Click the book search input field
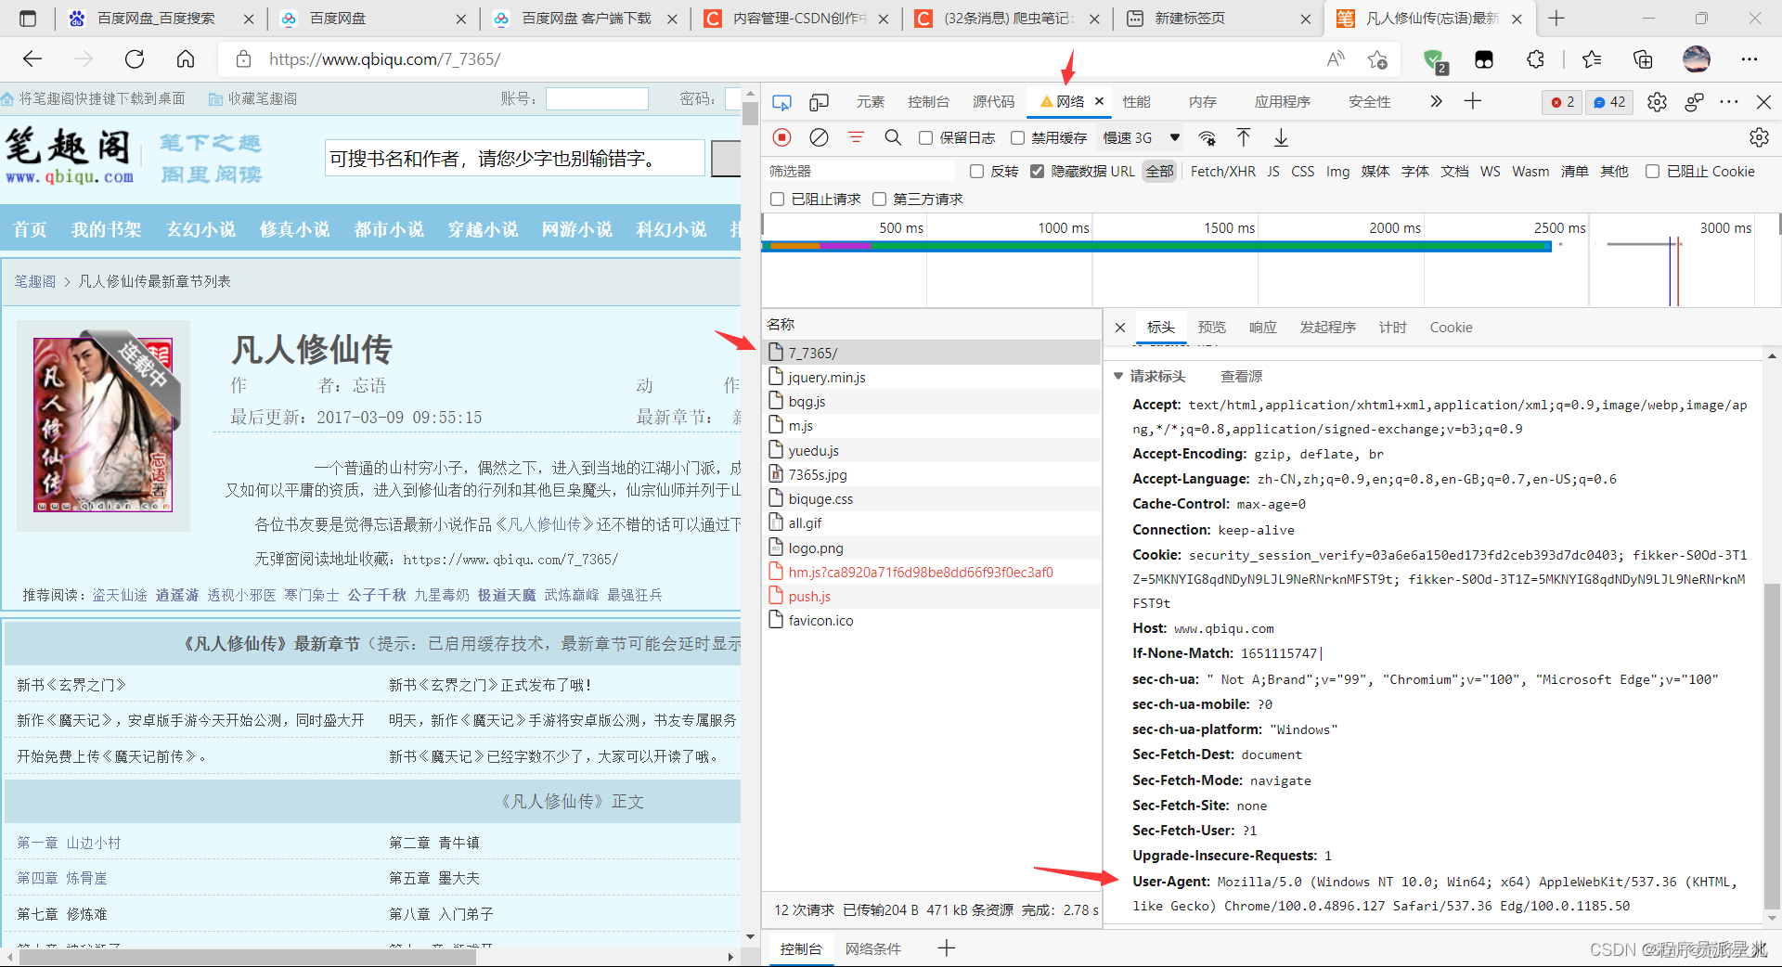 pyautogui.click(x=515, y=159)
